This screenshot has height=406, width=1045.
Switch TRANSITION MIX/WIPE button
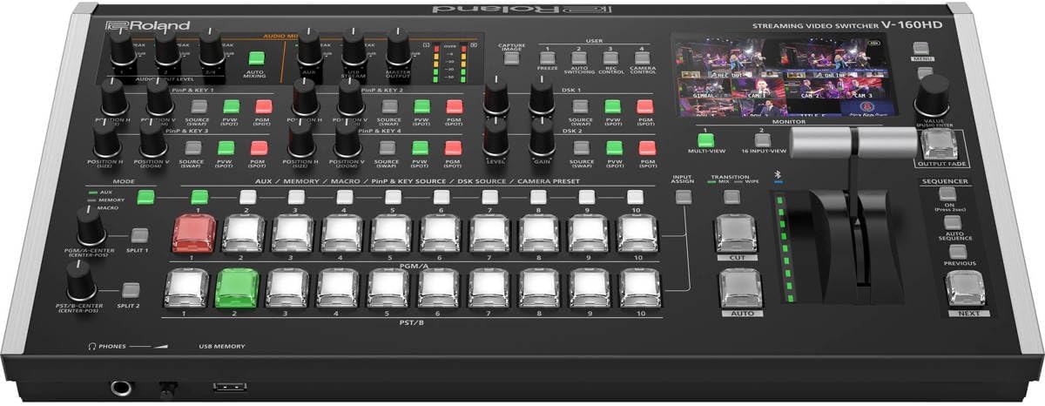click(x=733, y=196)
